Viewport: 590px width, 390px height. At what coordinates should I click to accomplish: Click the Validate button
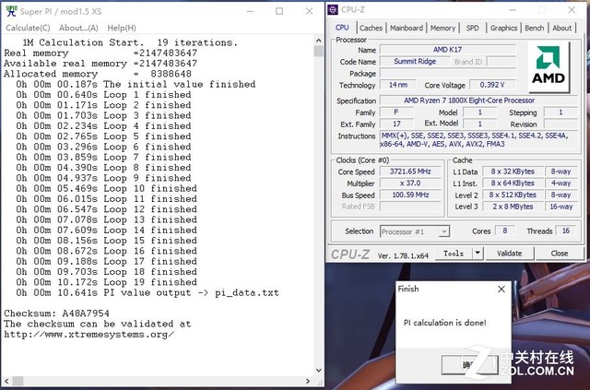pyautogui.click(x=510, y=253)
